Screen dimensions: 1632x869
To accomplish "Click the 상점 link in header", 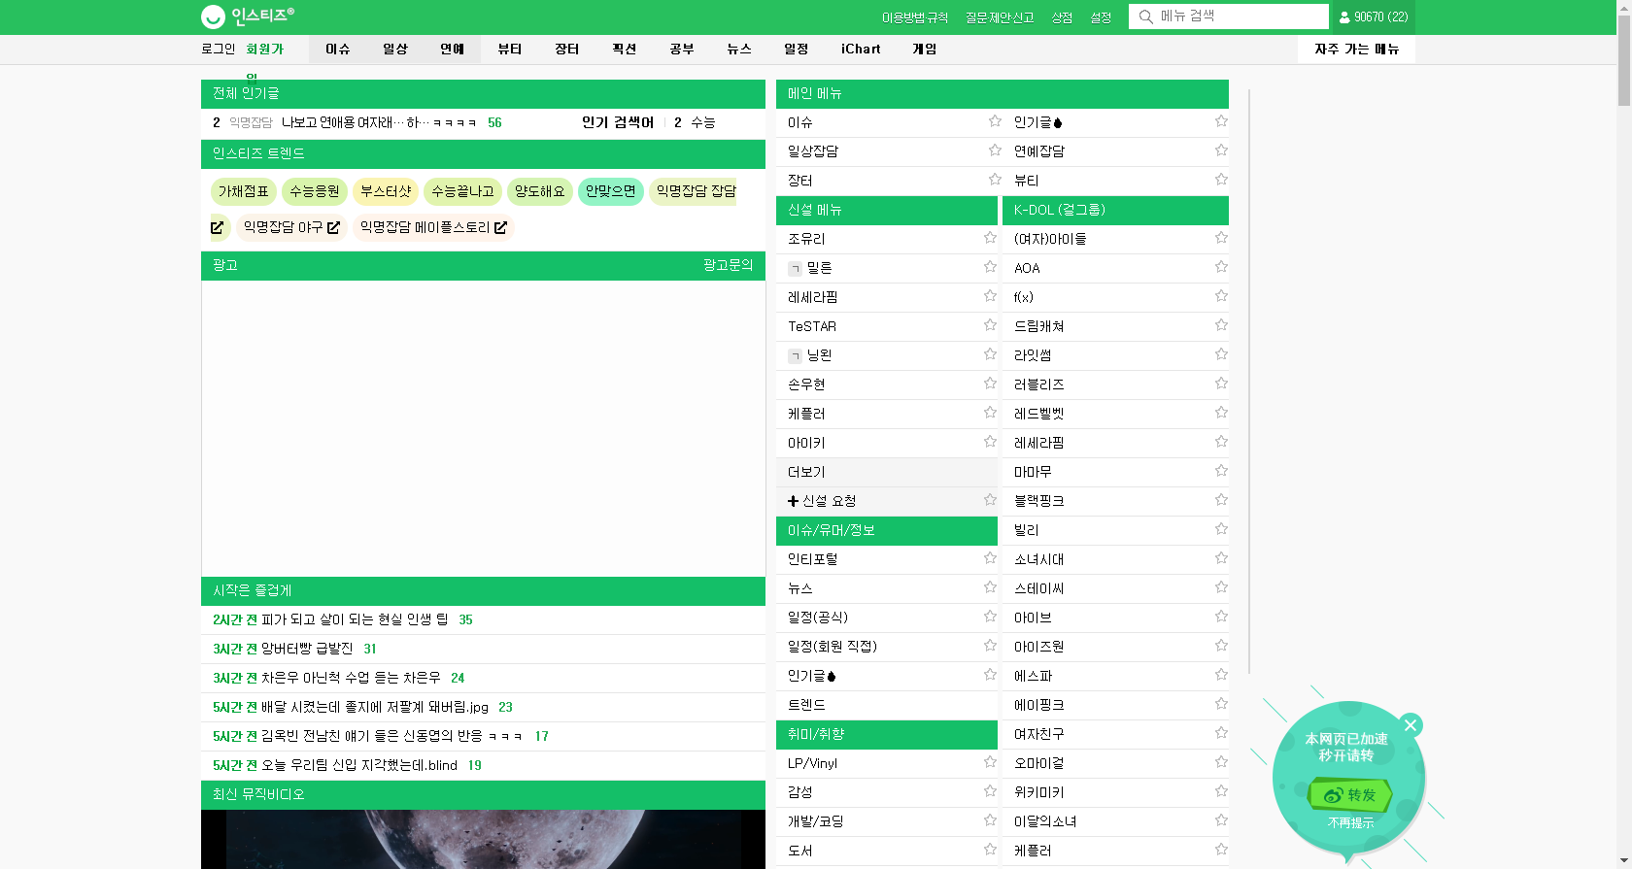I will pyautogui.click(x=1062, y=17).
